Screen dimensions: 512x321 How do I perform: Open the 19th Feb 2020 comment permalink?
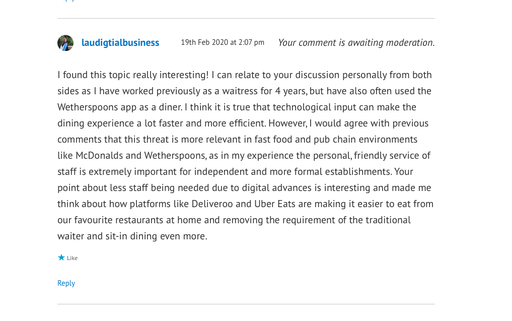coord(222,42)
